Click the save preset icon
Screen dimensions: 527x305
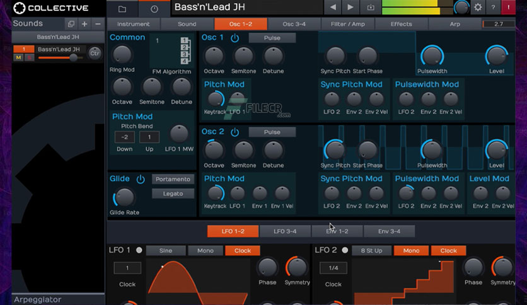[x=371, y=7]
